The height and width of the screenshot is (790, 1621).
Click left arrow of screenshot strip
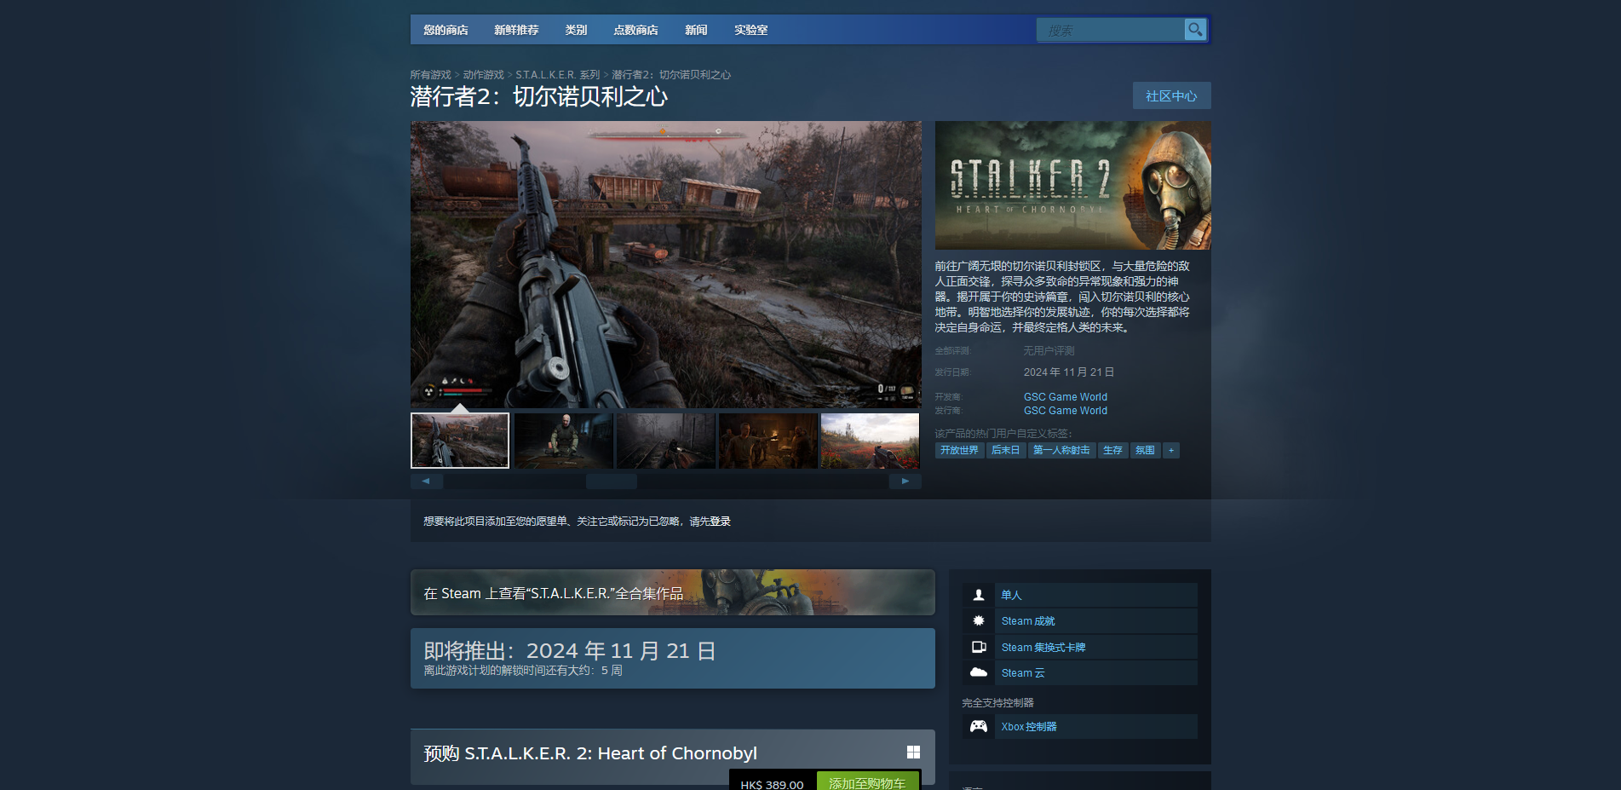pos(426,481)
